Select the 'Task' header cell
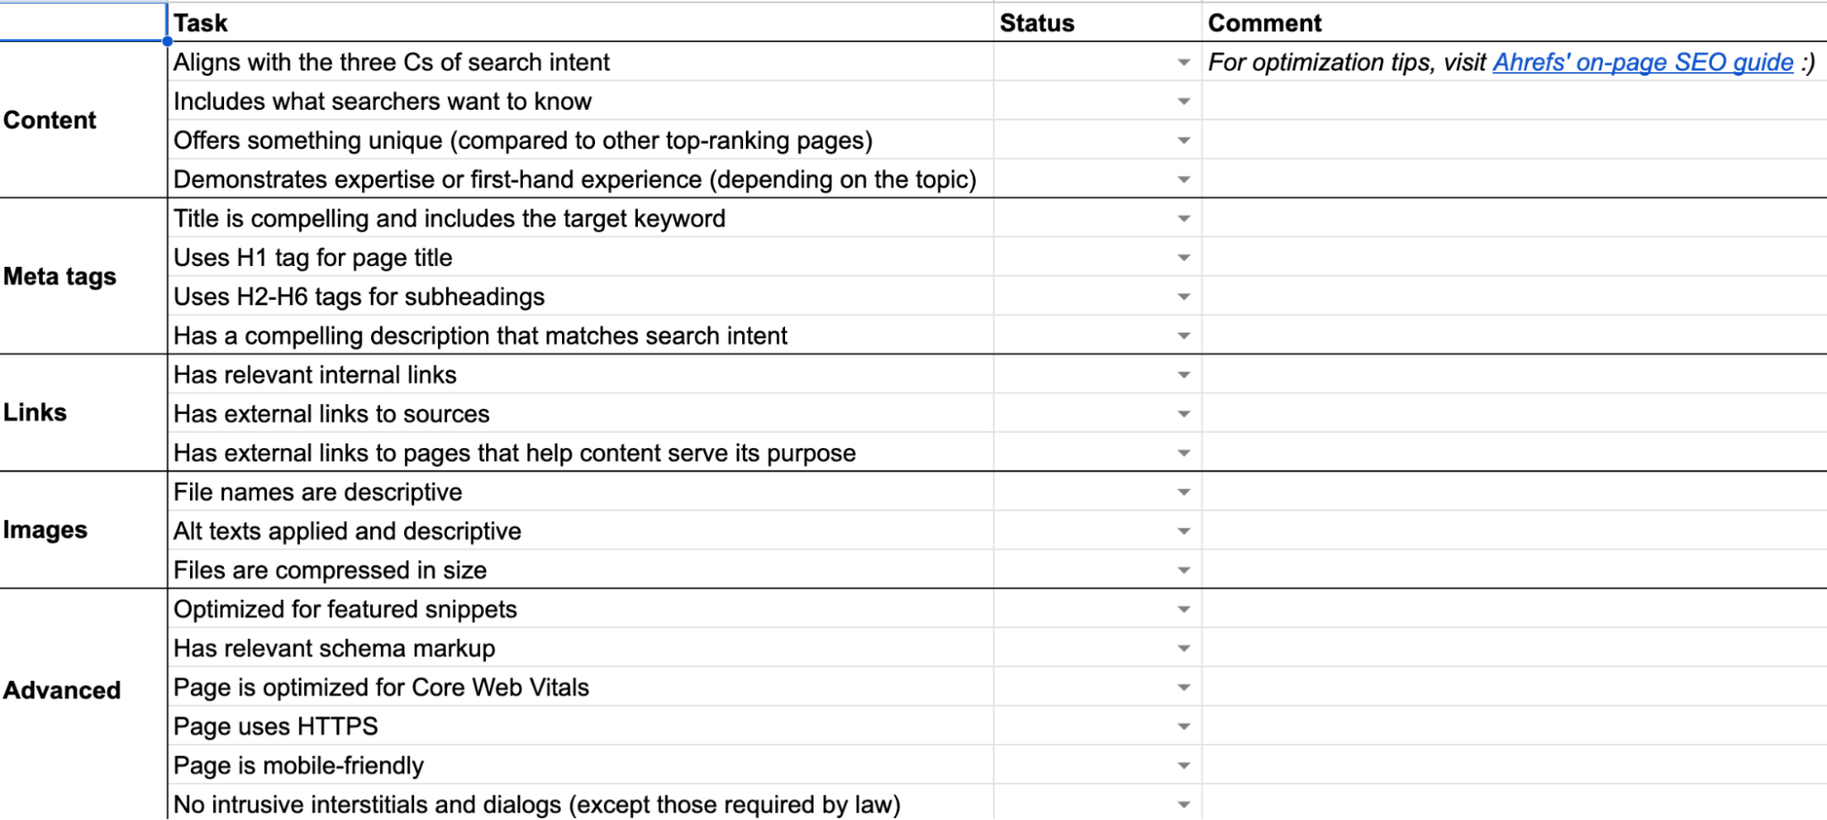 click(x=580, y=23)
